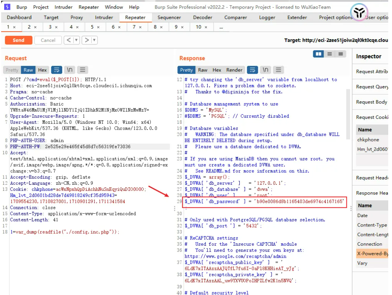Image resolution: width=392 pixels, height=295 pixels.
Task: Select Render view in Response panel
Action: [234, 70]
